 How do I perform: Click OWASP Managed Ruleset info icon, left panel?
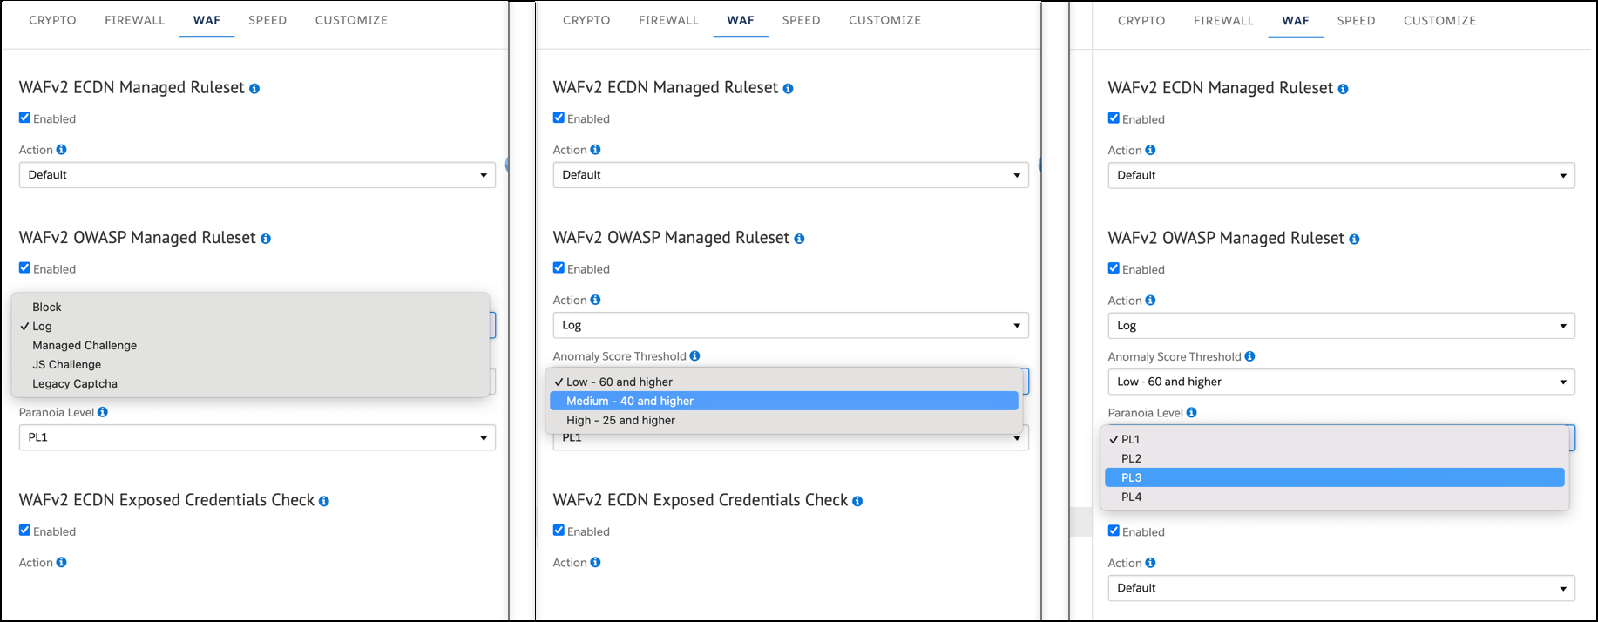click(x=266, y=239)
